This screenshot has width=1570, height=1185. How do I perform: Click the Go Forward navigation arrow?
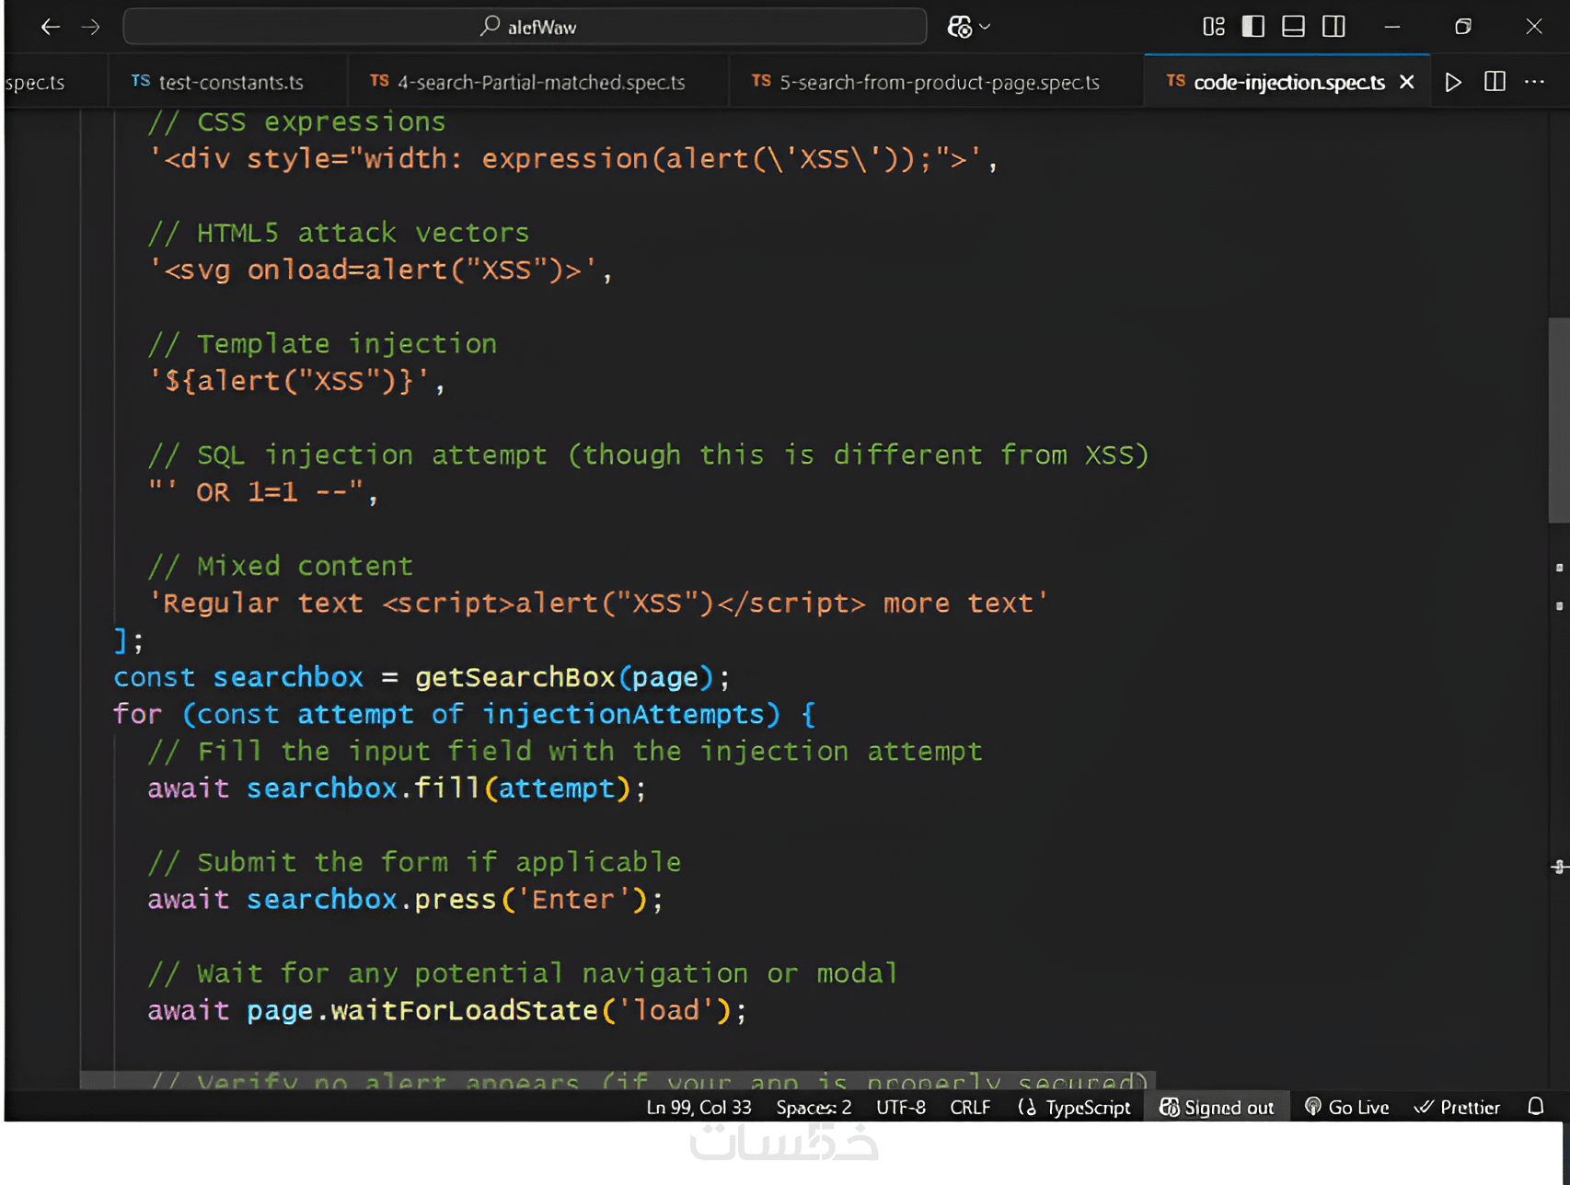(90, 27)
